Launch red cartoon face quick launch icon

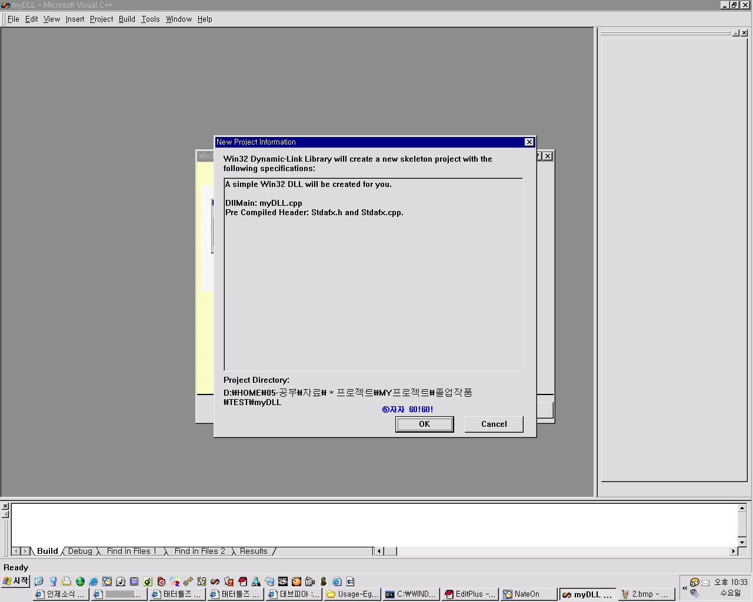[x=161, y=581]
